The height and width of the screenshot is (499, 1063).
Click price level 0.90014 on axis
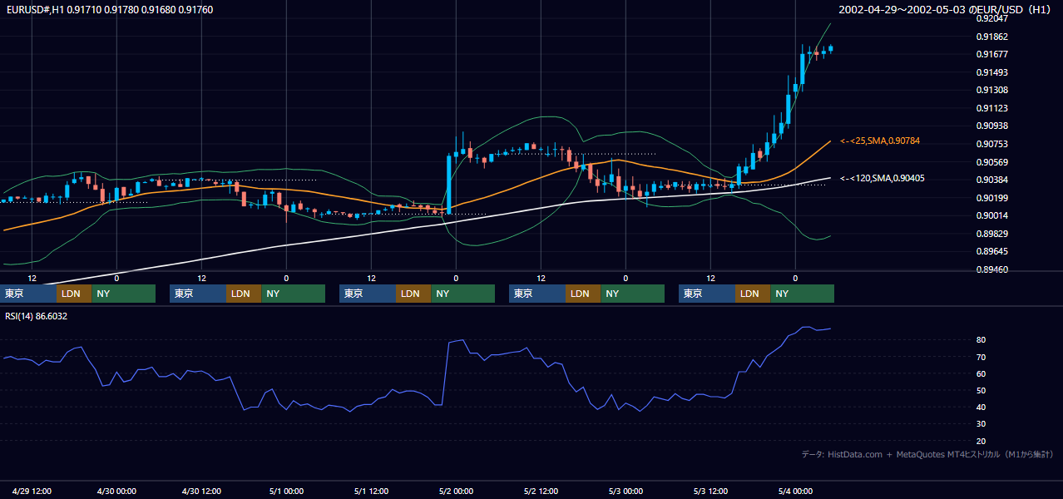tap(992, 215)
